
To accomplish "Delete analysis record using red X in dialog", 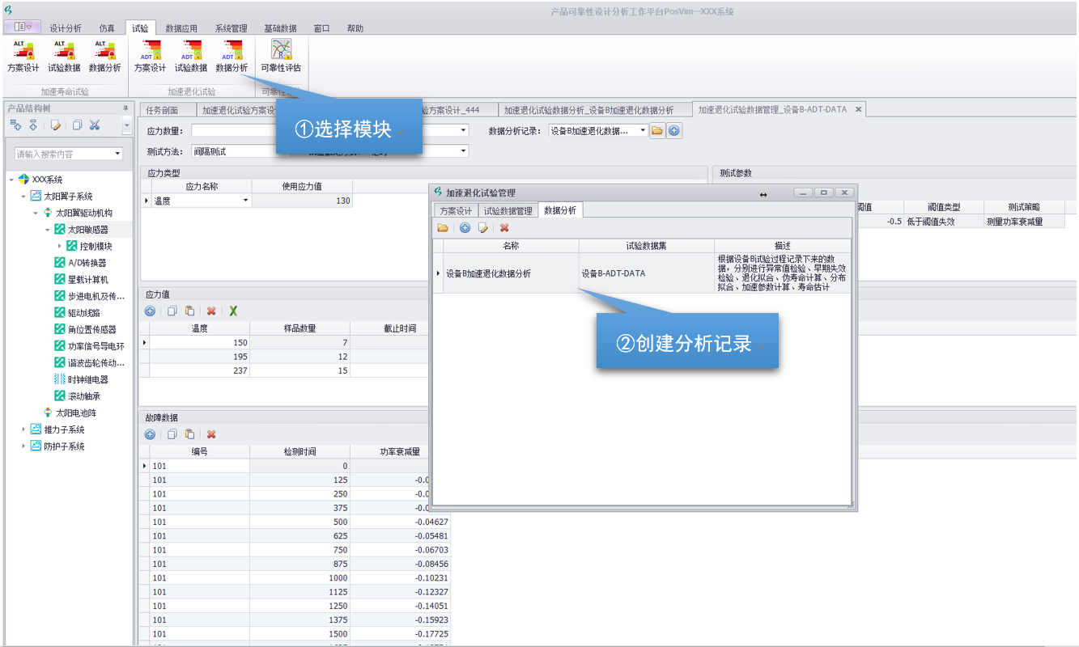I will (504, 228).
